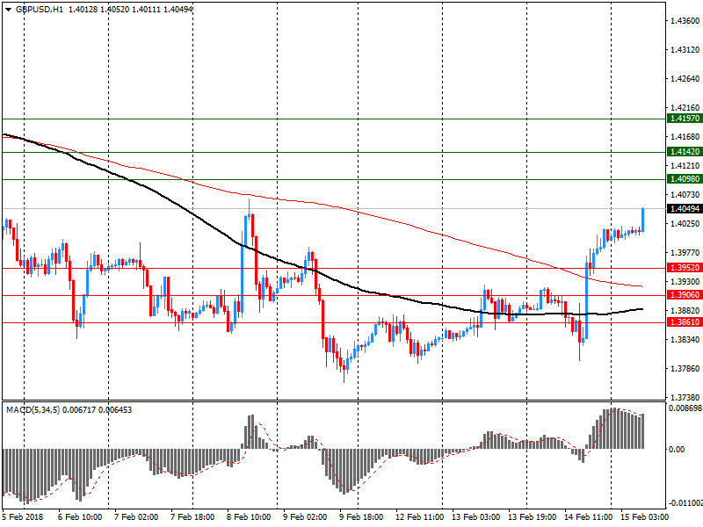Screen dimensions: 703x527
Task: Click the 1.42640 price scale value
Action: pyautogui.click(x=685, y=79)
